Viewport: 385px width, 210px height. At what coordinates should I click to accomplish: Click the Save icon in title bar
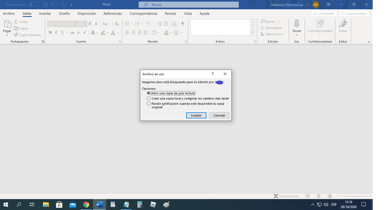point(45,5)
